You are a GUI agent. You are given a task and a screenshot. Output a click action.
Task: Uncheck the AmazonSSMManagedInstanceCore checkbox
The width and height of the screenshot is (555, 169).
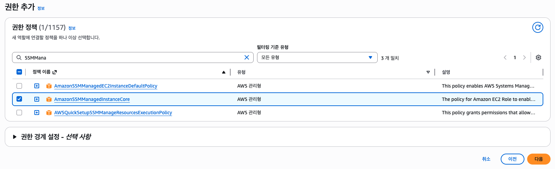pyautogui.click(x=19, y=99)
